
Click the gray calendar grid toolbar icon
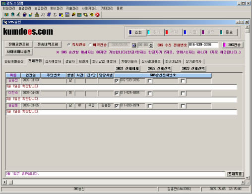tap(67, 15)
